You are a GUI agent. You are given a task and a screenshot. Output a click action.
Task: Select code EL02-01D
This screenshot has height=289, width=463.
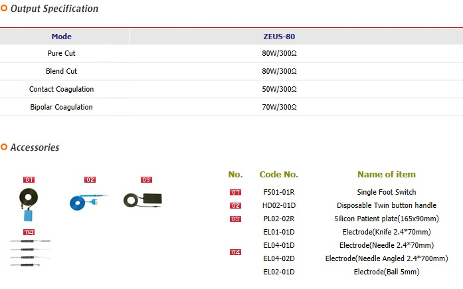coord(279,272)
